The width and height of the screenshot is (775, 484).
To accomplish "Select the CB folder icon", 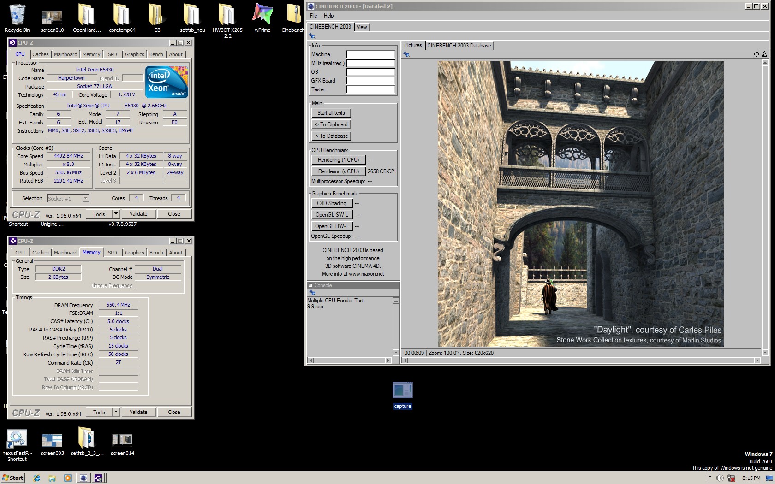I will [157, 18].
